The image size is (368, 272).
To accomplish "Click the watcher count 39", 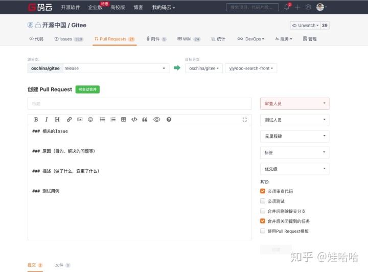I will [325, 26].
